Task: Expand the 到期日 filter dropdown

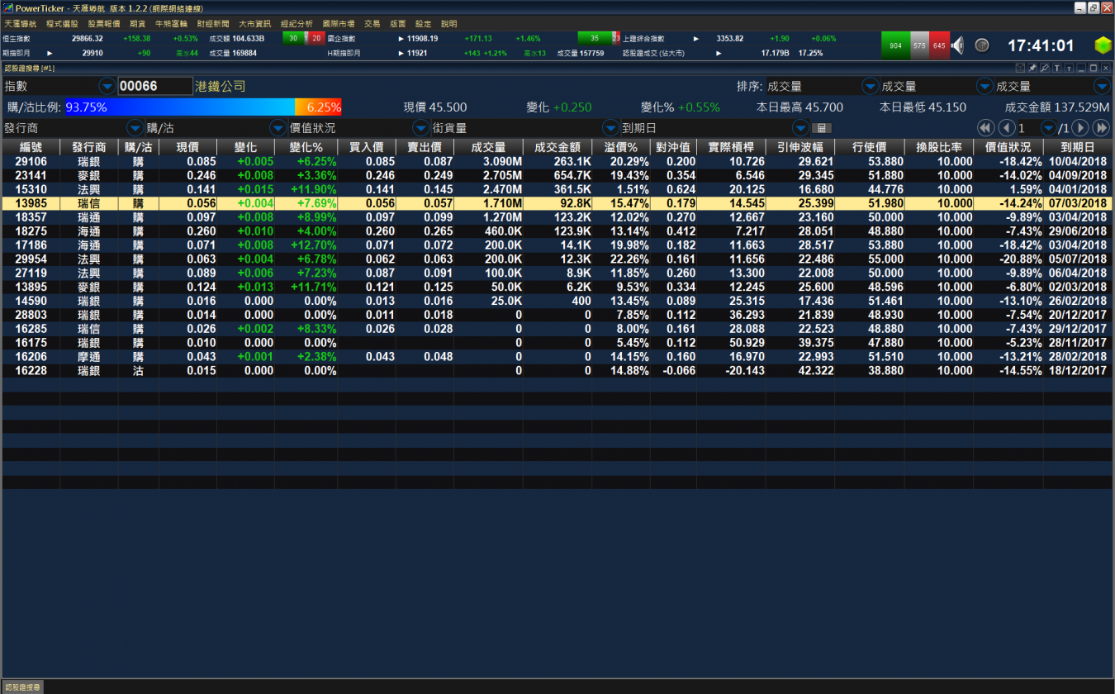Action: 800,128
